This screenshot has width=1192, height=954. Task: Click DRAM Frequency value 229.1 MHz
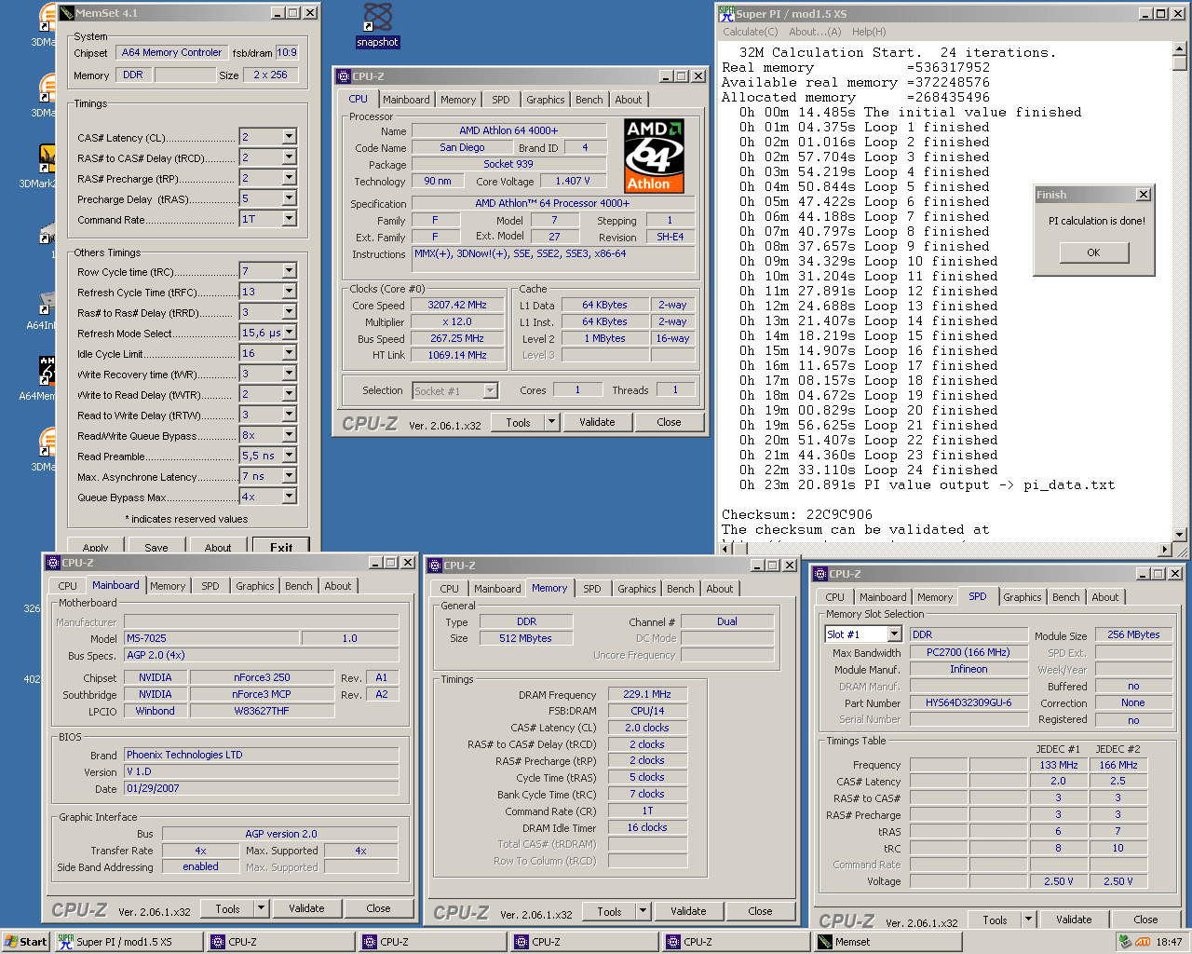[x=647, y=694]
